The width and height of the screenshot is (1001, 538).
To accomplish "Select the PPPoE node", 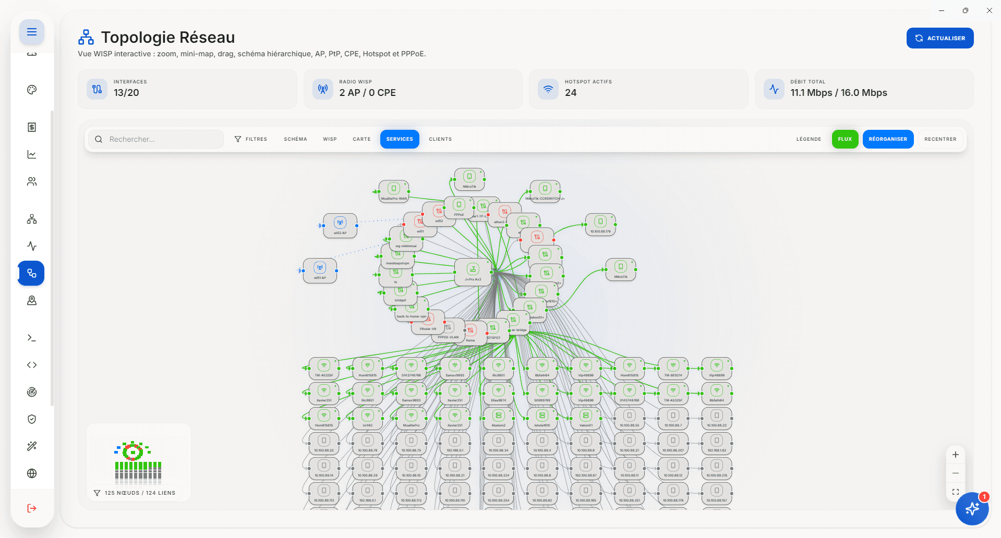I will pyautogui.click(x=459, y=207).
